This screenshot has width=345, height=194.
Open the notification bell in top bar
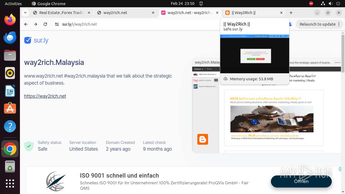point(201,4)
